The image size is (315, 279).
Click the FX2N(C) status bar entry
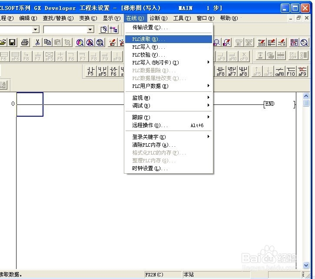pos(163,275)
